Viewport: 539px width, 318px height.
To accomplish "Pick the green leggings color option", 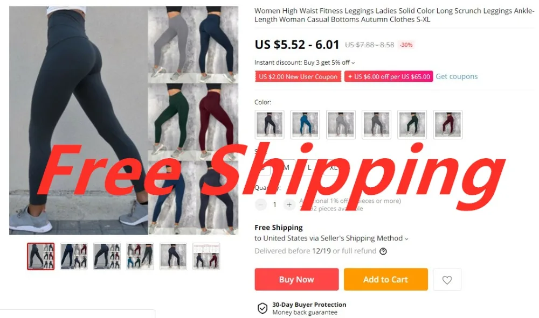I will click(x=412, y=124).
